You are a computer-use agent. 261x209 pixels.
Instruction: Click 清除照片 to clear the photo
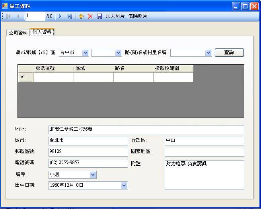click(138, 16)
